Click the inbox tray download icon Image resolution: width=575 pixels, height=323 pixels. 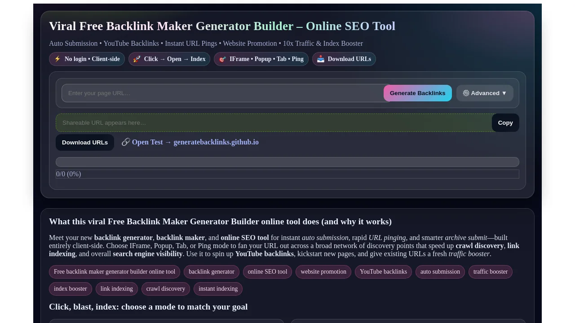pos(321,59)
